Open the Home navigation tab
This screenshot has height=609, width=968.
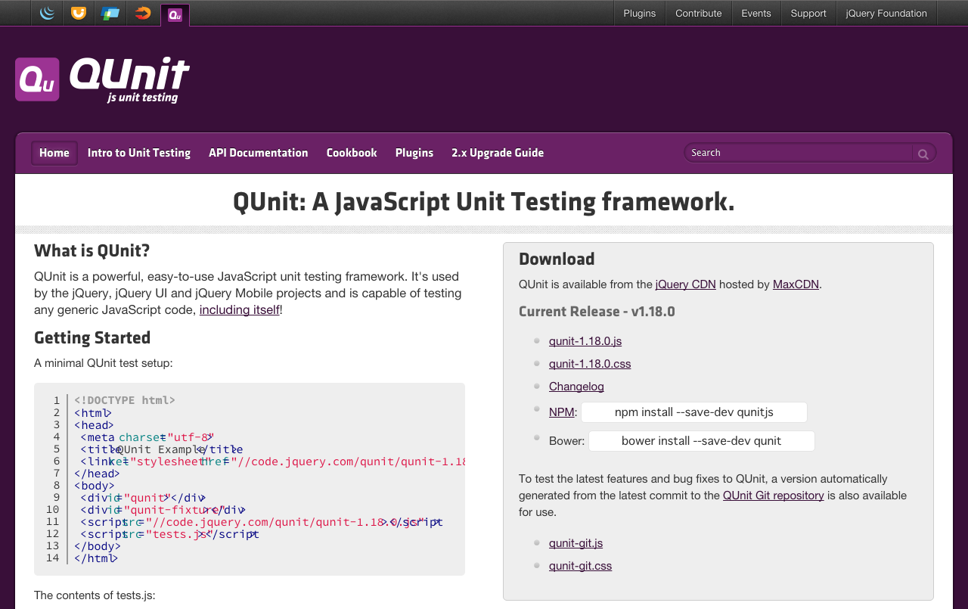click(54, 153)
